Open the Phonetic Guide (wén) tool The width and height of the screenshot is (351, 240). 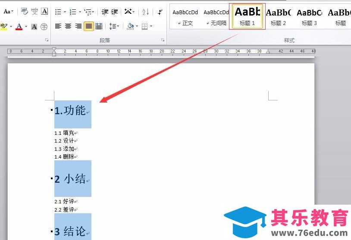[x=34, y=11]
